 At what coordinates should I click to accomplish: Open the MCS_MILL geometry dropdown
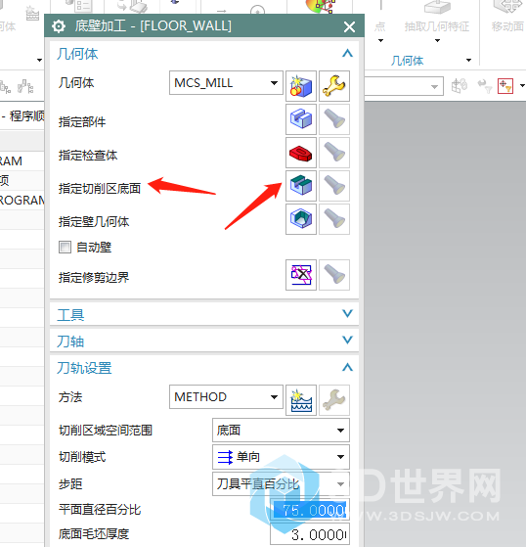tap(226, 83)
